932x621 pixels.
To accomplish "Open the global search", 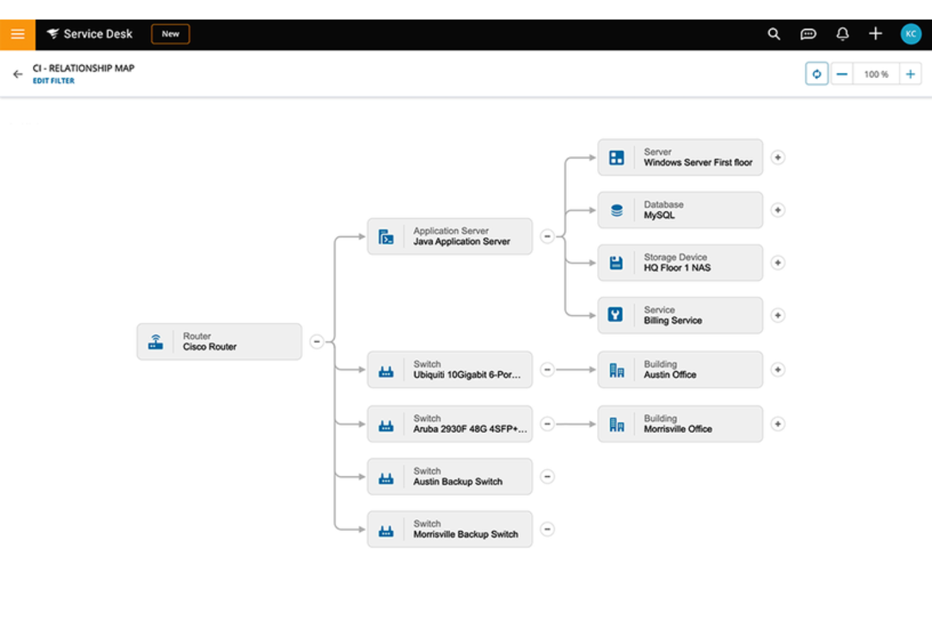I will [772, 35].
